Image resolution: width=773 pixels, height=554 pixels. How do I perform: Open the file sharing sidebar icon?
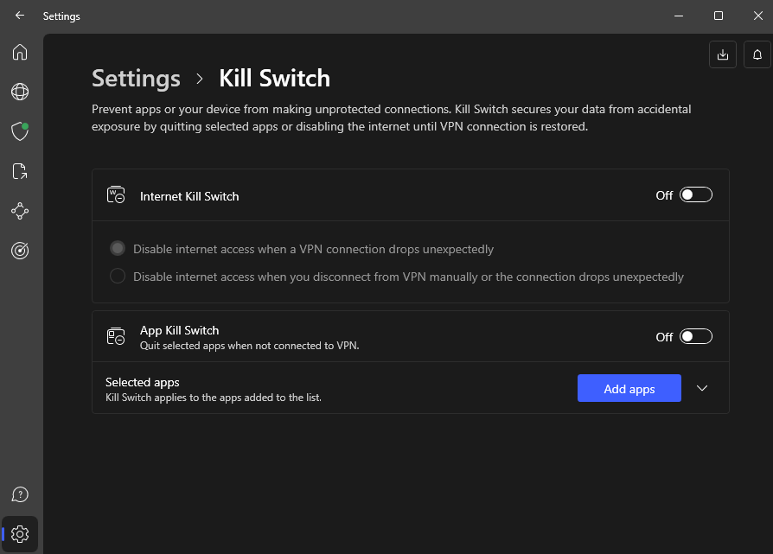[x=20, y=171]
